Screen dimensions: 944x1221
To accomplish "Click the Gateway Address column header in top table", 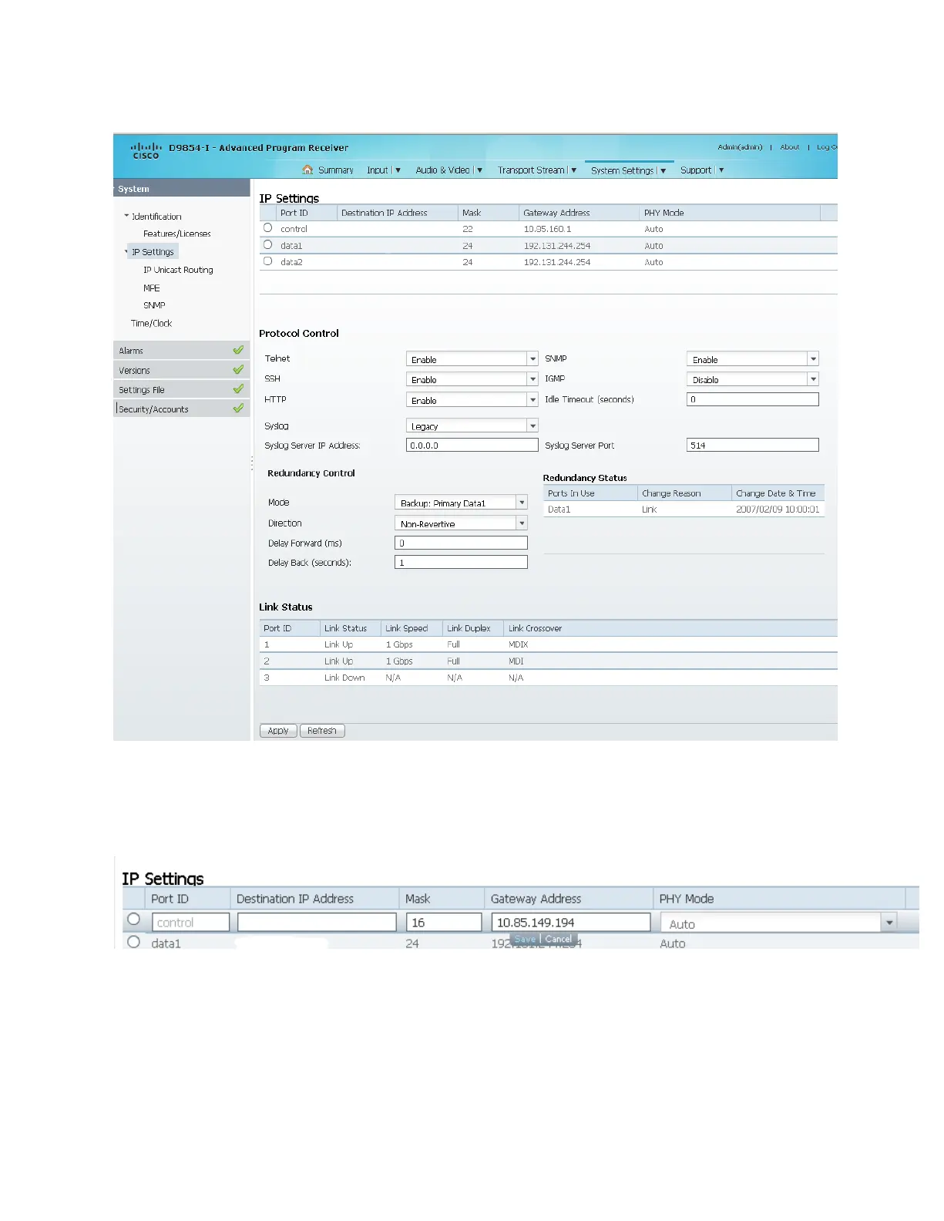I will click(x=579, y=213).
